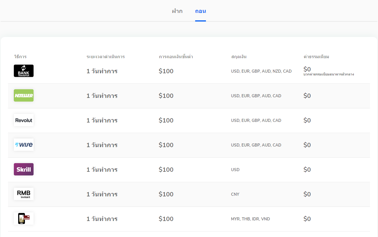Click $0 fee in Neteller row
The width and height of the screenshot is (378, 237).
point(307,96)
